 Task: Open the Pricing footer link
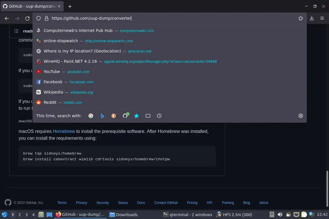[x=192, y=203]
